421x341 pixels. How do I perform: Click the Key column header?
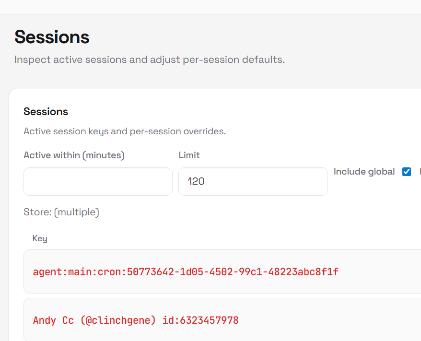pyautogui.click(x=40, y=238)
